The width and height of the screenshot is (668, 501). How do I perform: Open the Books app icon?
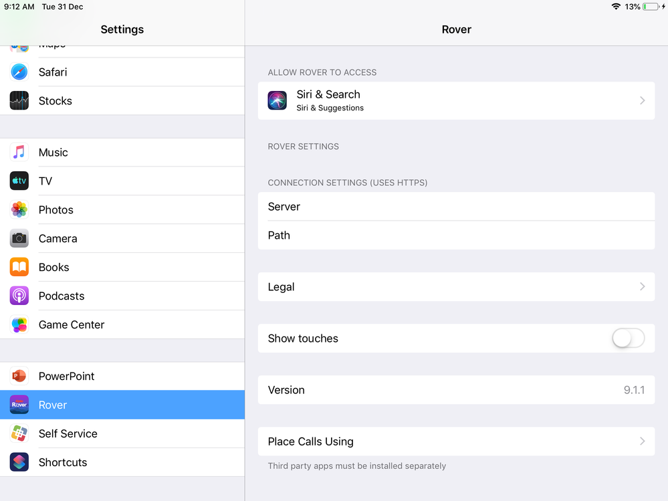point(19,267)
